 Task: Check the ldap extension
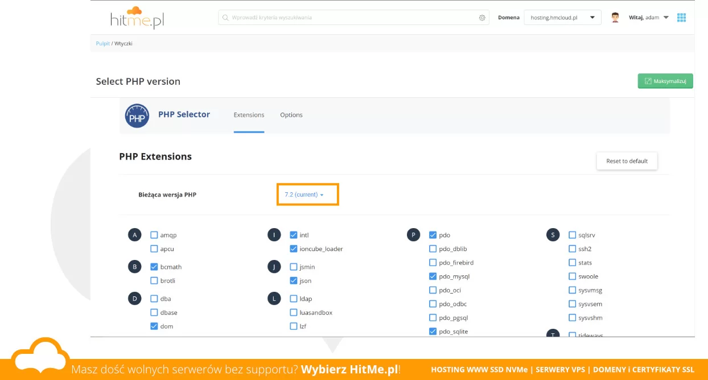[294, 299]
